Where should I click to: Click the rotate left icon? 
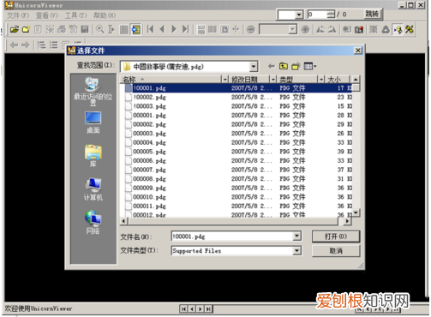tap(320, 29)
